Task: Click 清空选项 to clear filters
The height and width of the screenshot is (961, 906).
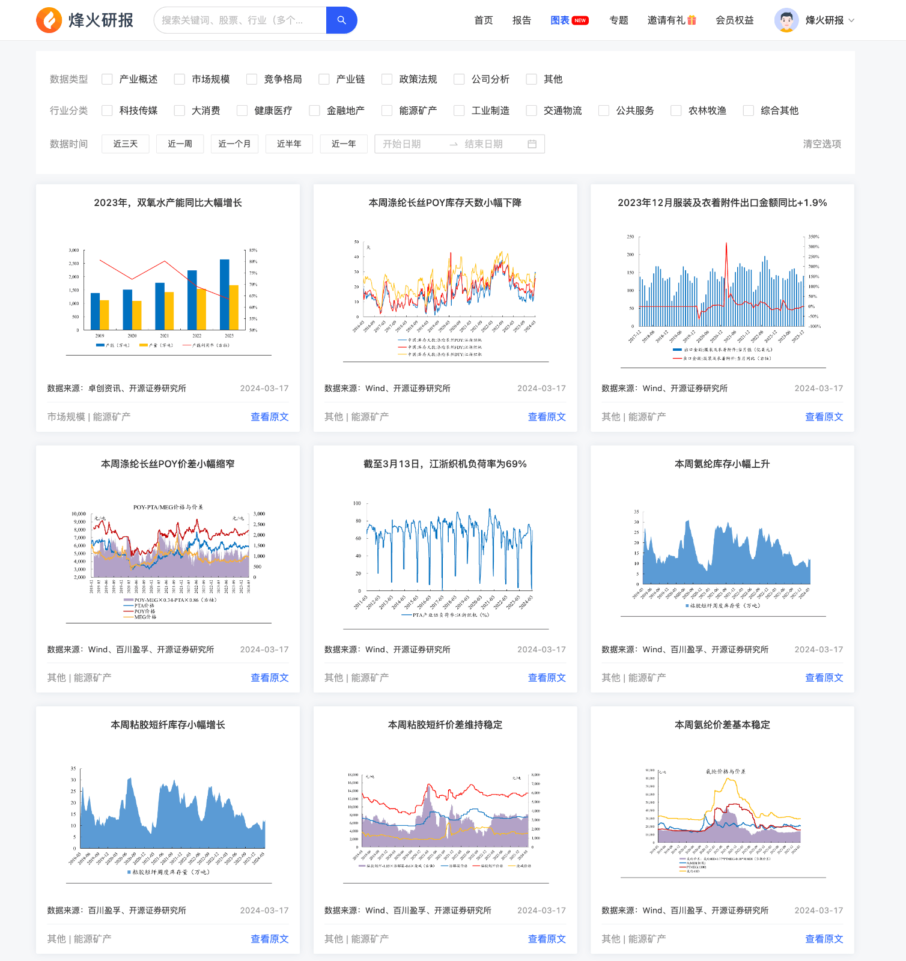Action: click(x=821, y=144)
